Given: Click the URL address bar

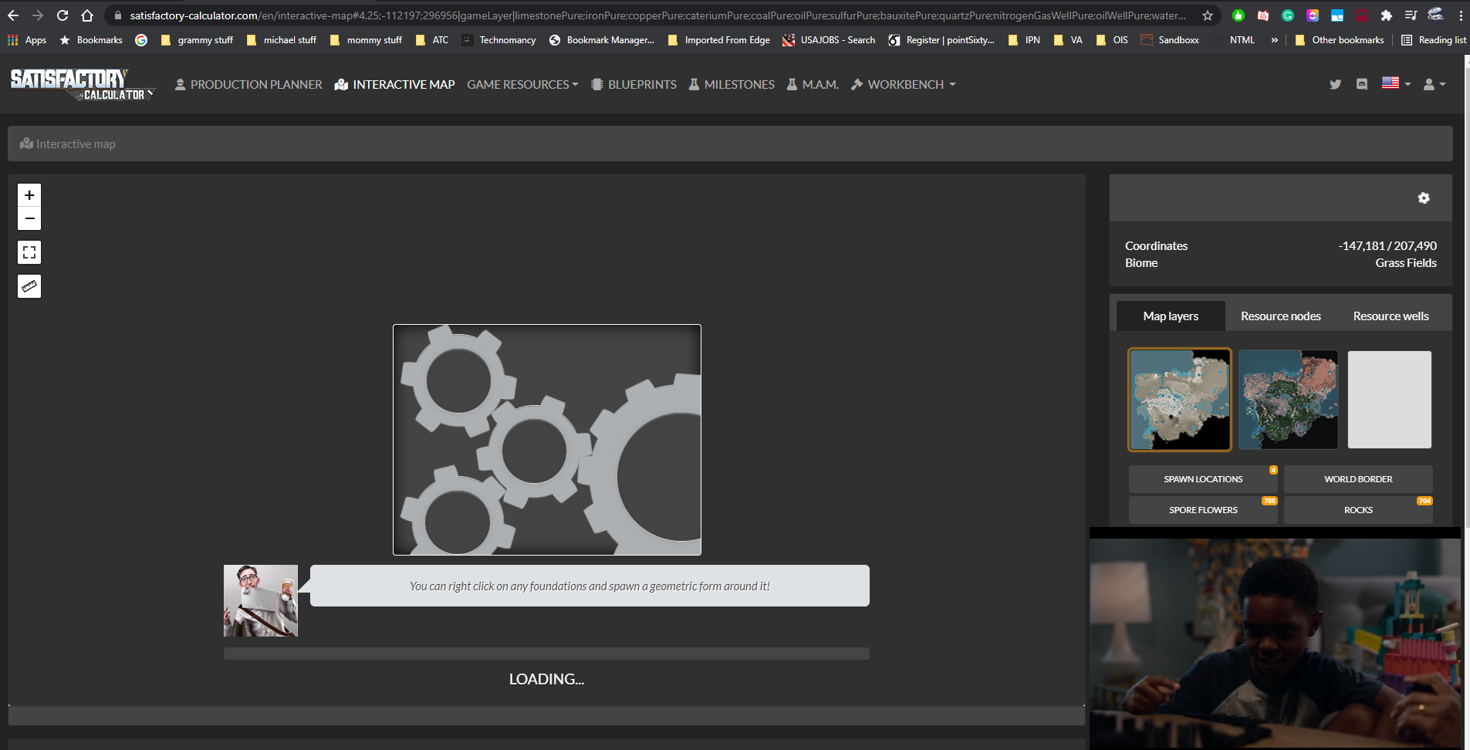Looking at the screenshot, I should [x=656, y=15].
